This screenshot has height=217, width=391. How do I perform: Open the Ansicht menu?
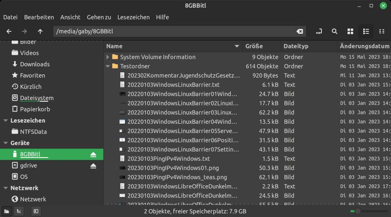pyautogui.click(x=70, y=17)
